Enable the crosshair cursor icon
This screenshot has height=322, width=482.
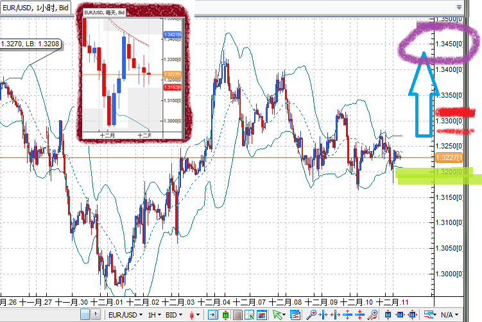[249, 315]
